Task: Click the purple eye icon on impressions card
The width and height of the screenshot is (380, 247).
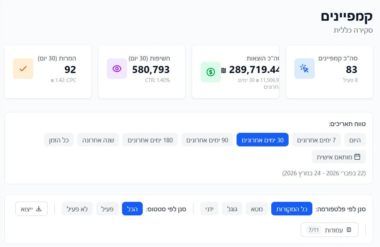Action: (x=117, y=69)
